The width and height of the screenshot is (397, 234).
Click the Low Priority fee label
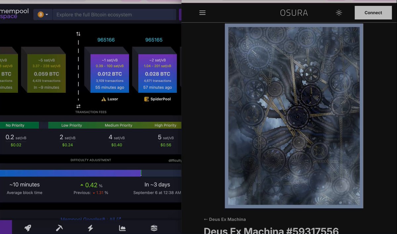click(x=71, y=125)
